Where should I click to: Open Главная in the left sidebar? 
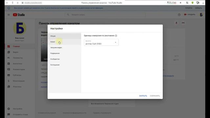(20, 47)
